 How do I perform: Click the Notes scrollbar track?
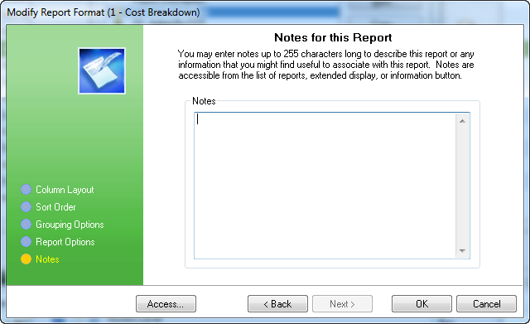click(462, 186)
